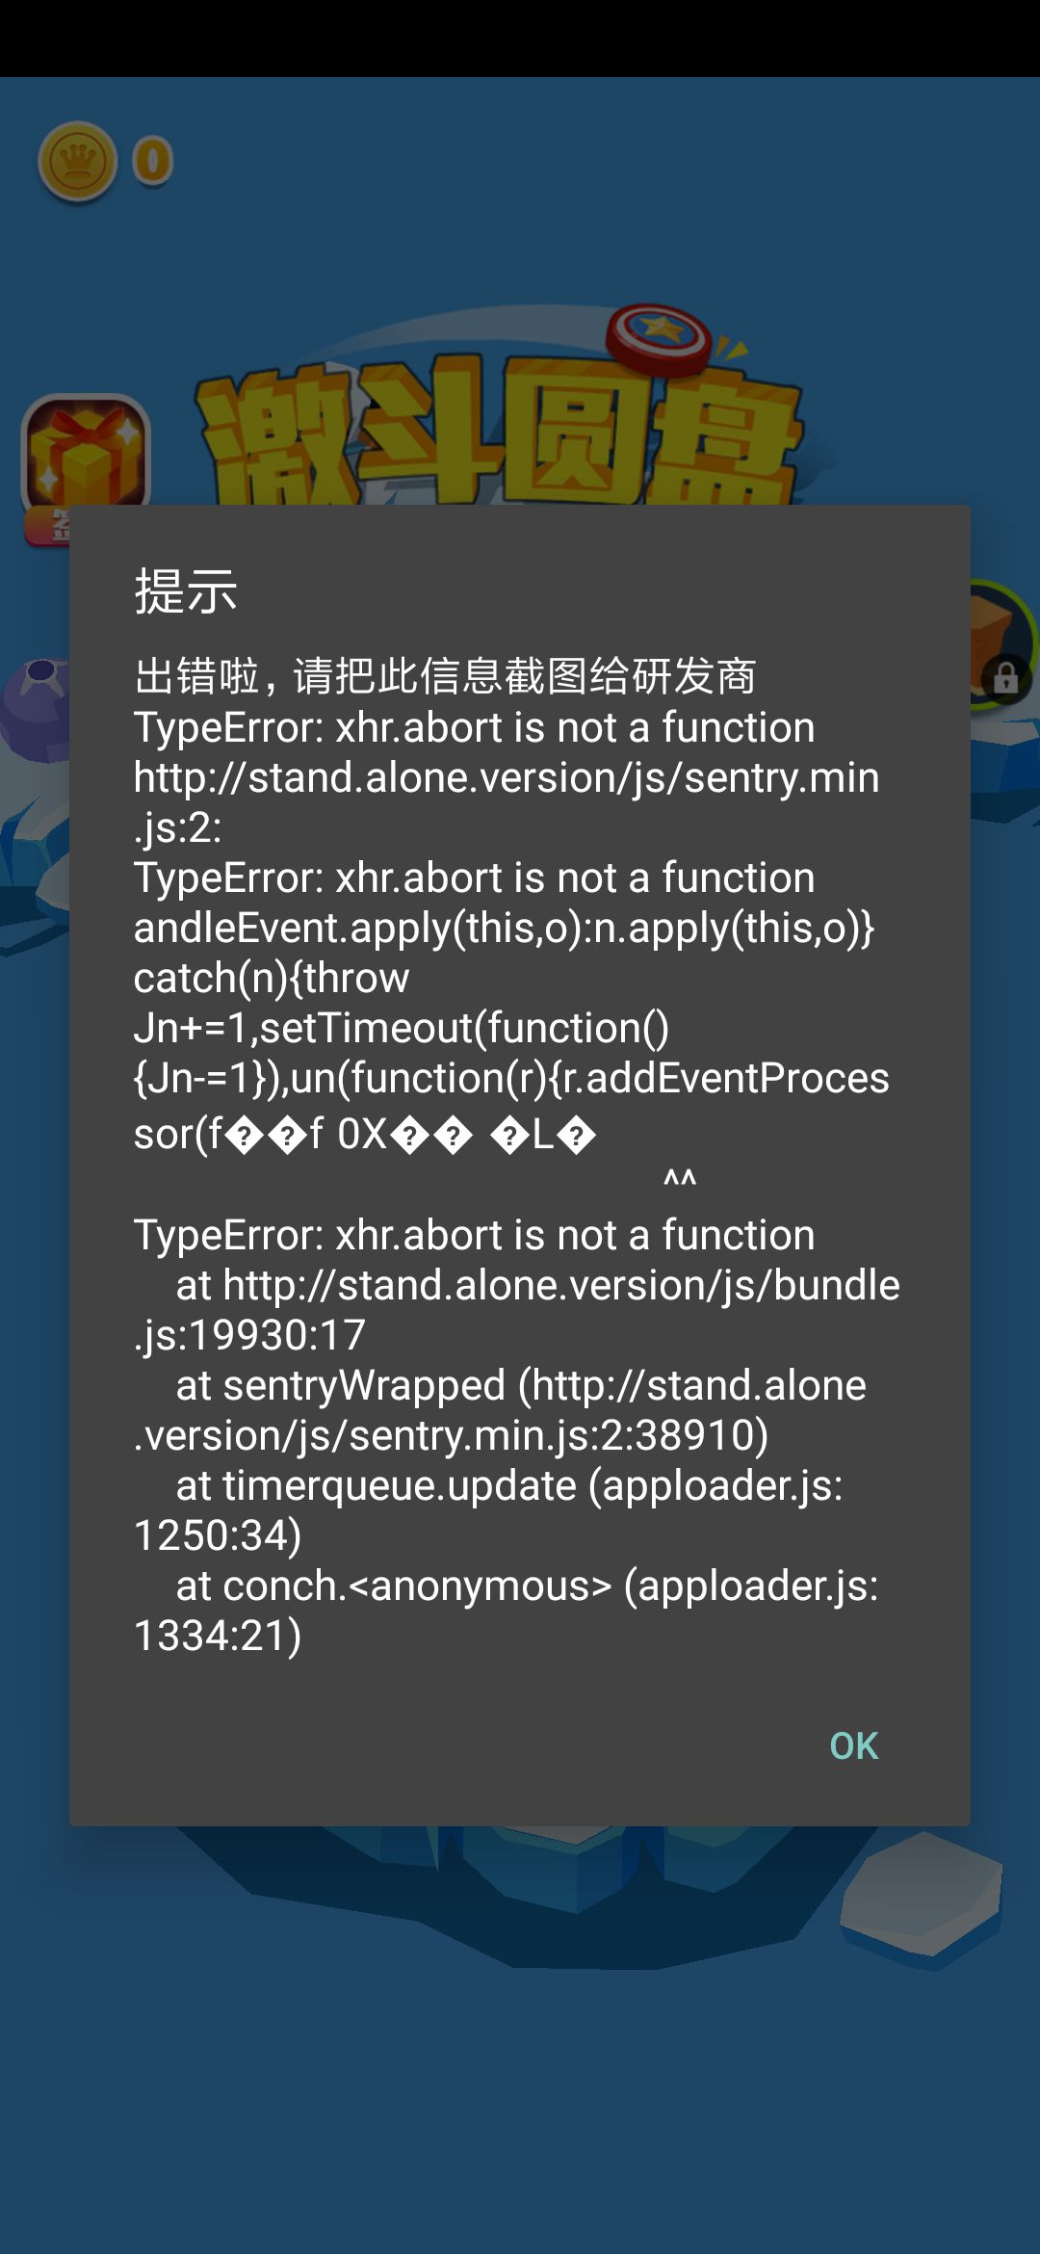The width and height of the screenshot is (1040, 2254).
Task: Click the padlock icon on the crate
Action: point(1006,677)
